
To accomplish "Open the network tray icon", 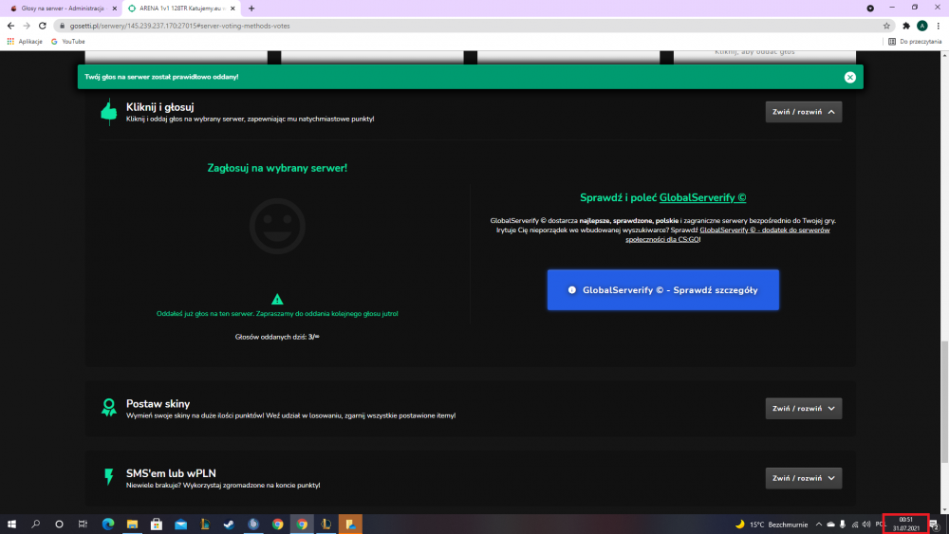I will (855, 525).
